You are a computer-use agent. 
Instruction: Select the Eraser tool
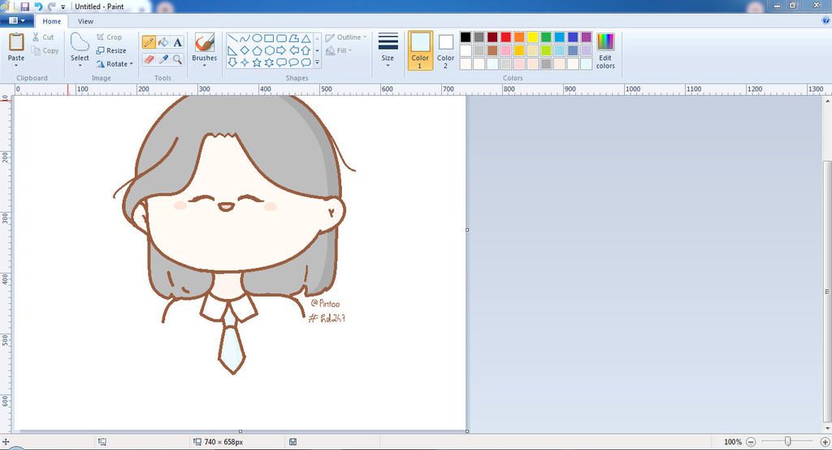click(149, 59)
